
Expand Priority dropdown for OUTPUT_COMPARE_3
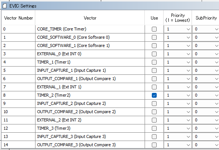(178, 145)
